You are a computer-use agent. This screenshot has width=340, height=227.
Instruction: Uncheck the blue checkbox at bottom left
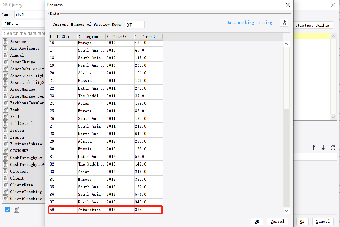click(x=8, y=209)
